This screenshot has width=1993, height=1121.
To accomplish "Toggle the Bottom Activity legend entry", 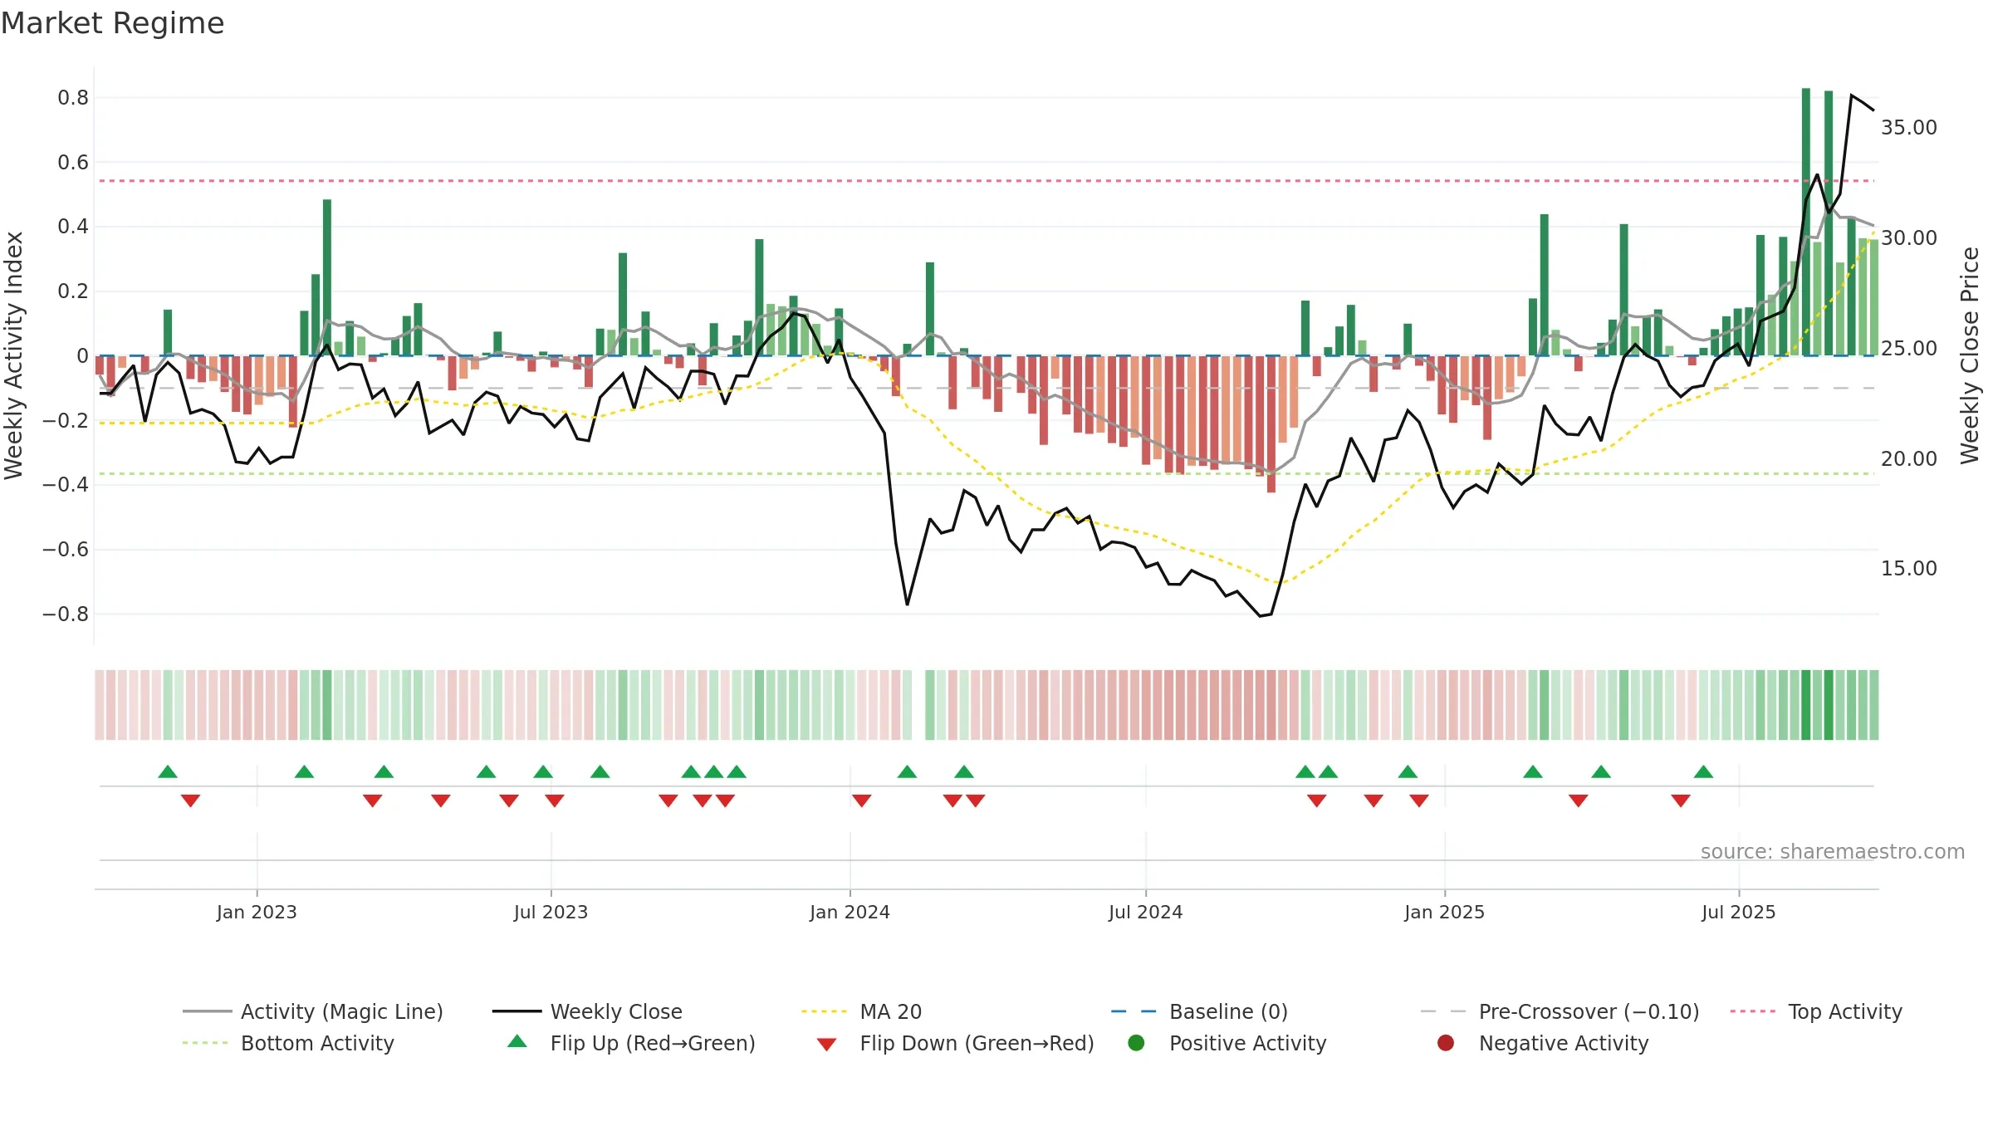I will (x=288, y=1043).
